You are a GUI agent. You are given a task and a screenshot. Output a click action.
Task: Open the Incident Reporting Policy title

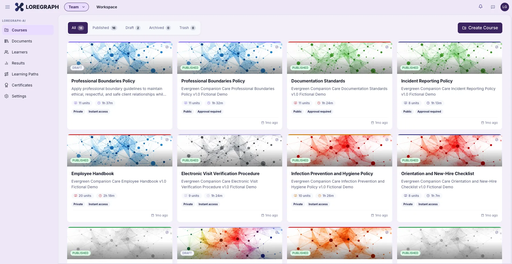point(427,81)
